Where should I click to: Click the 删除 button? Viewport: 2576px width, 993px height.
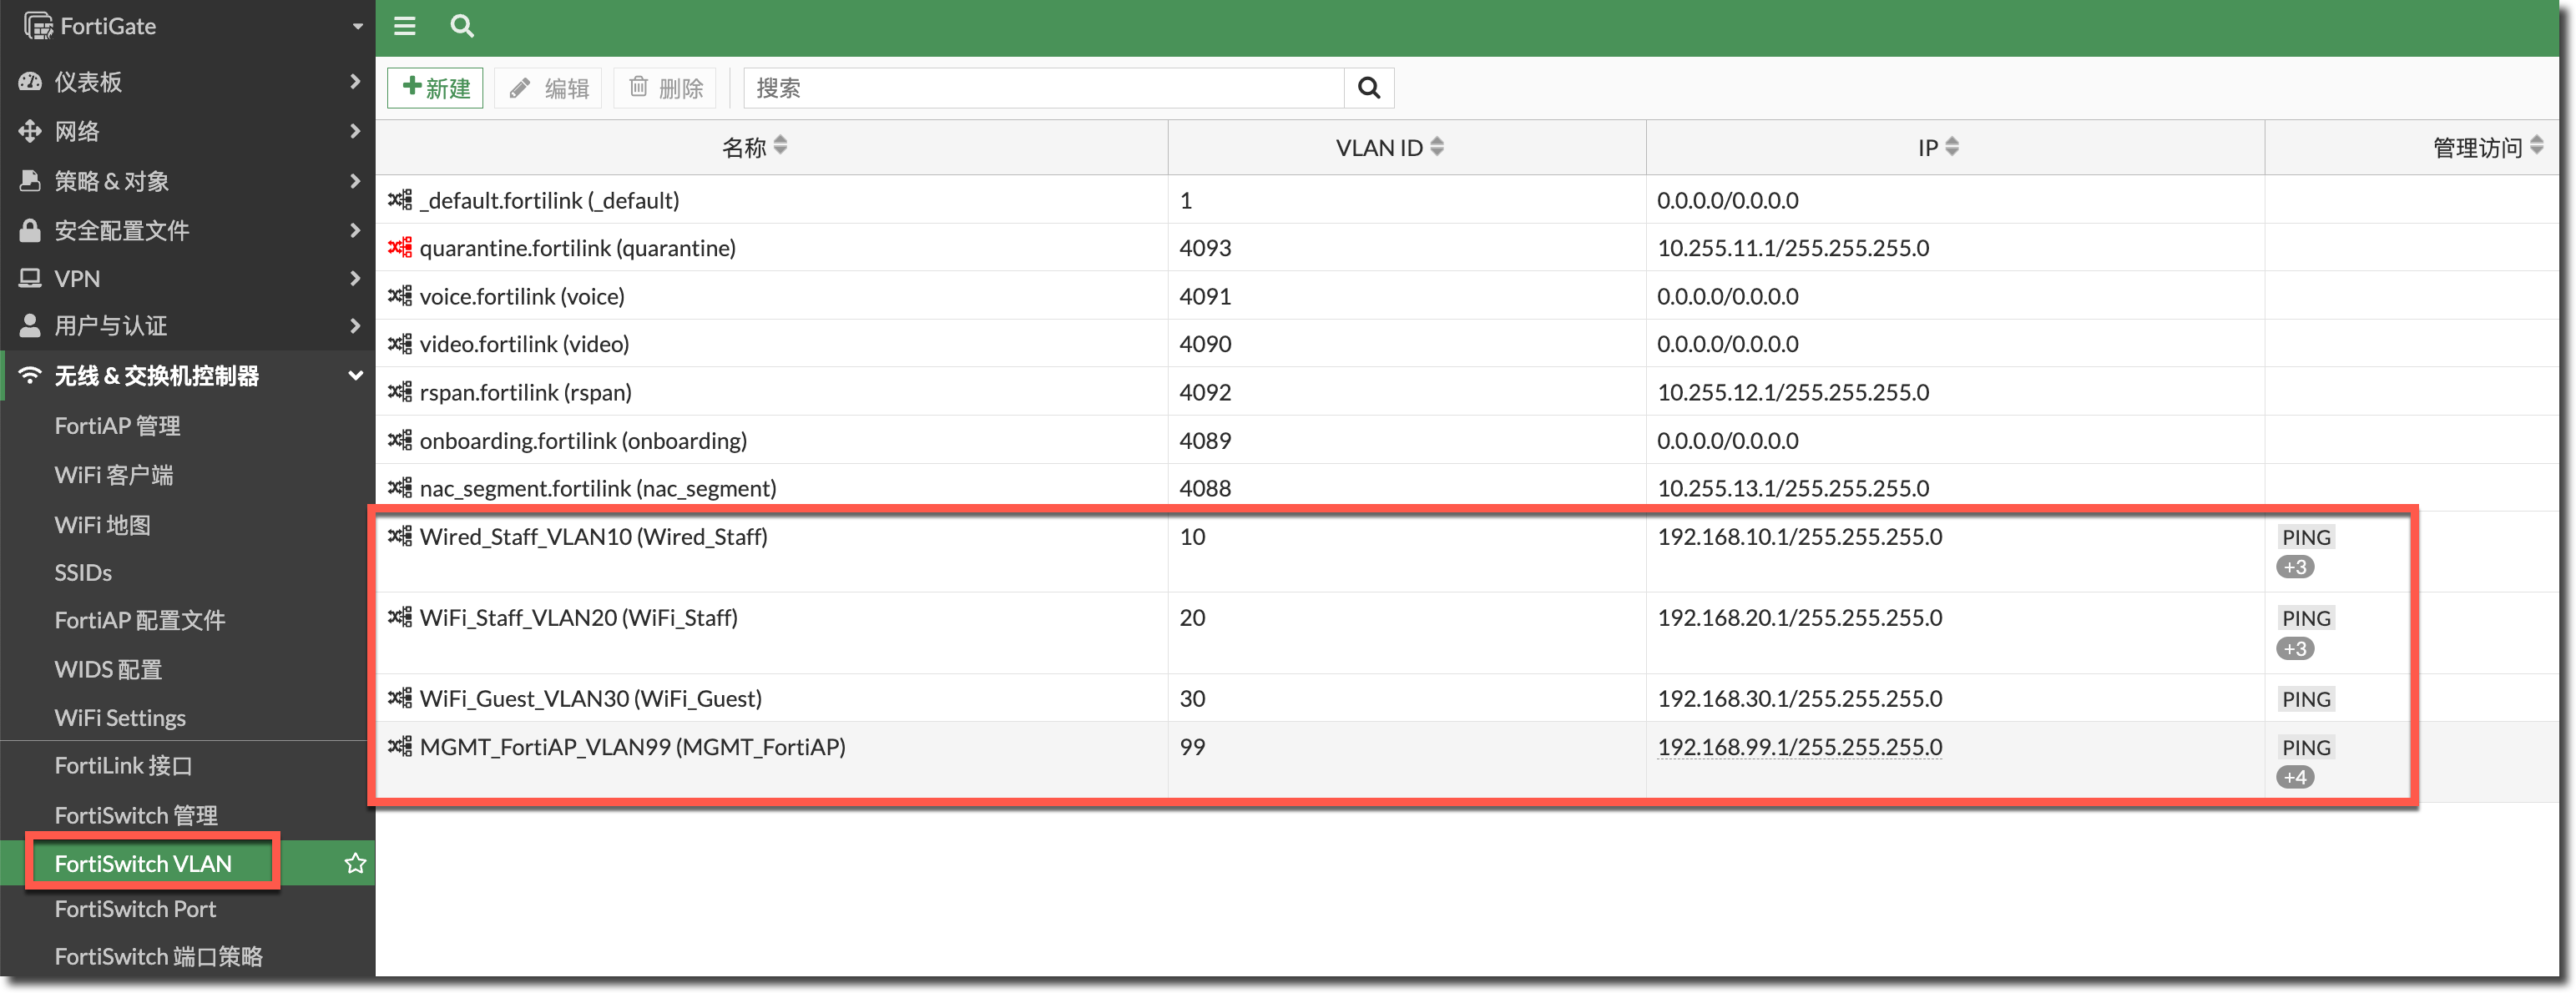coord(666,88)
